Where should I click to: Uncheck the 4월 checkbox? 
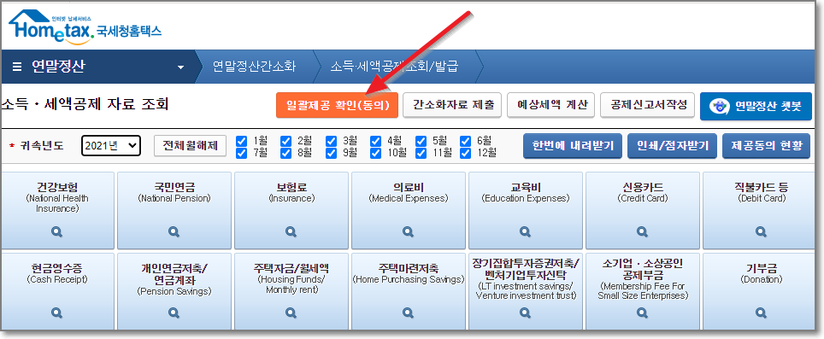376,141
